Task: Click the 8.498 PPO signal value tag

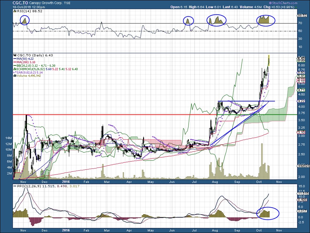Action: pos(302,200)
